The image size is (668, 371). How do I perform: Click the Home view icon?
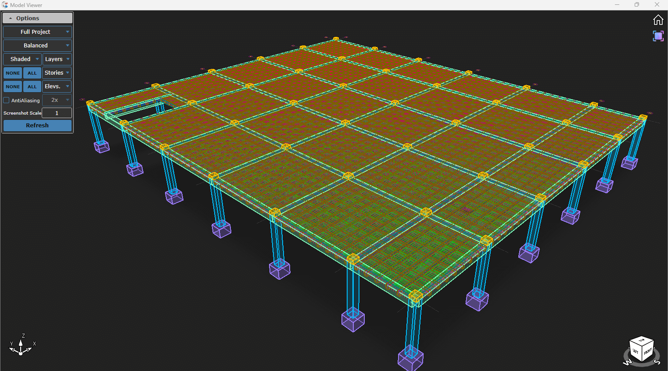point(658,20)
